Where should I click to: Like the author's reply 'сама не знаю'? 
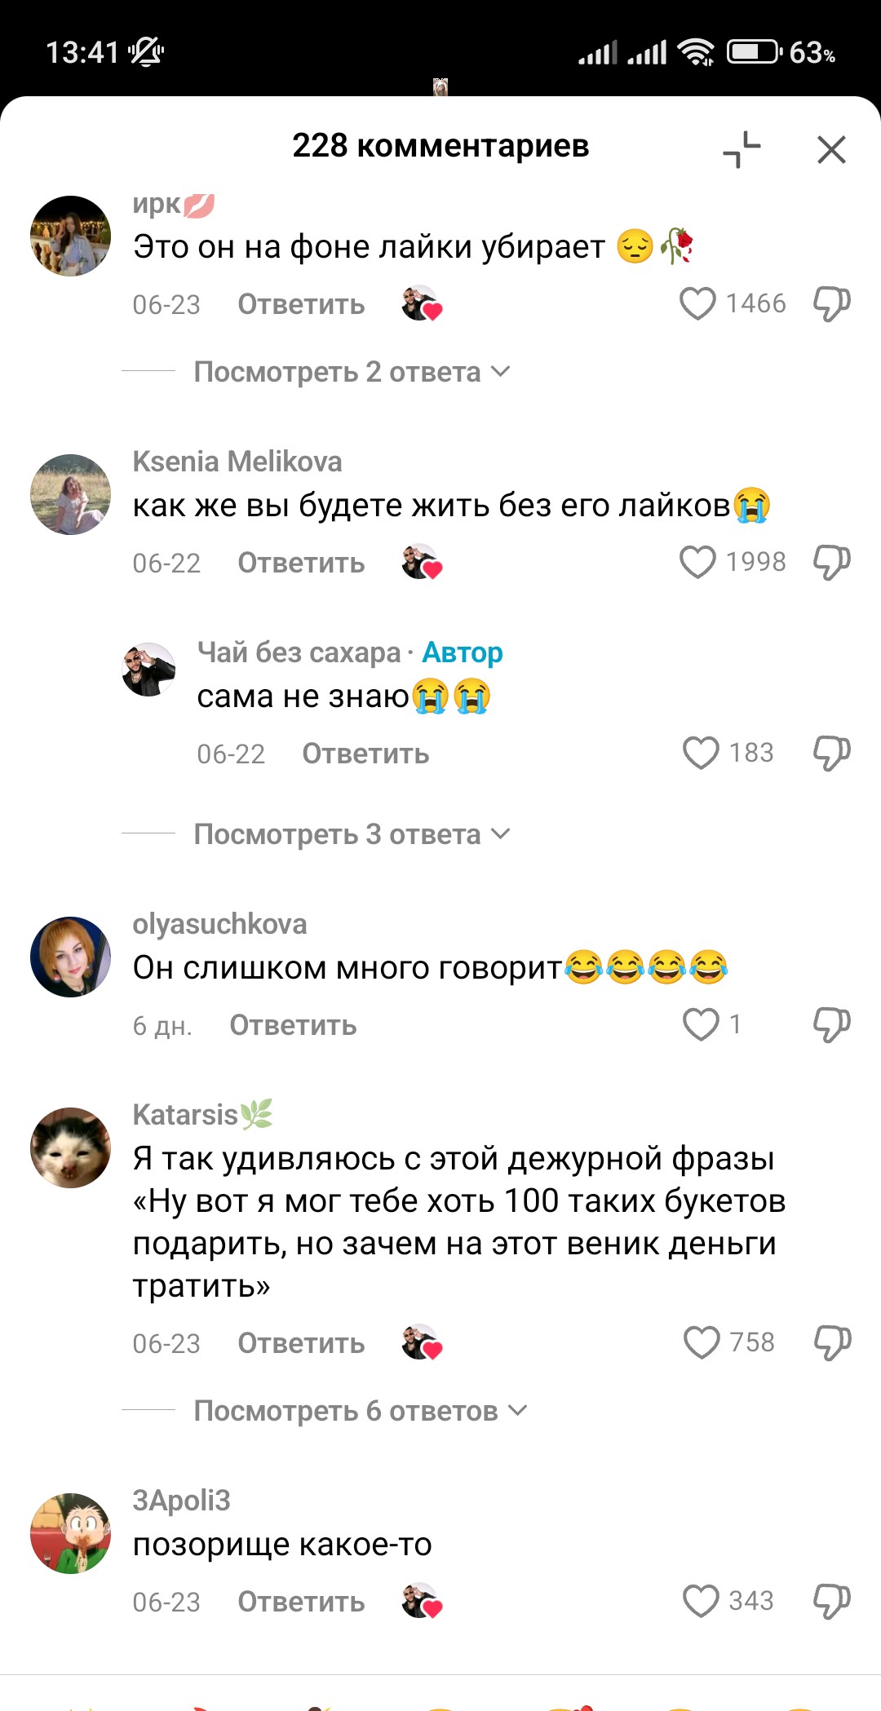pos(701,753)
